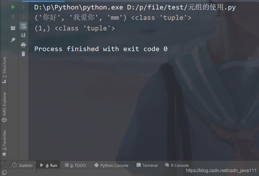
Task: Click the Restore Layout icon
Action: [x=13, y=28]
